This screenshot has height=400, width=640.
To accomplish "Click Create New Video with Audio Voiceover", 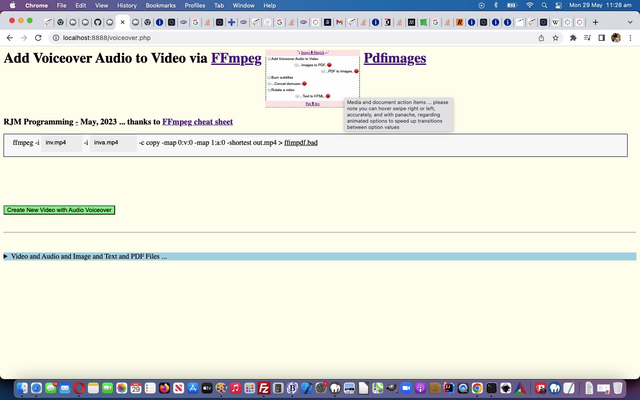I will coord(59,210).
